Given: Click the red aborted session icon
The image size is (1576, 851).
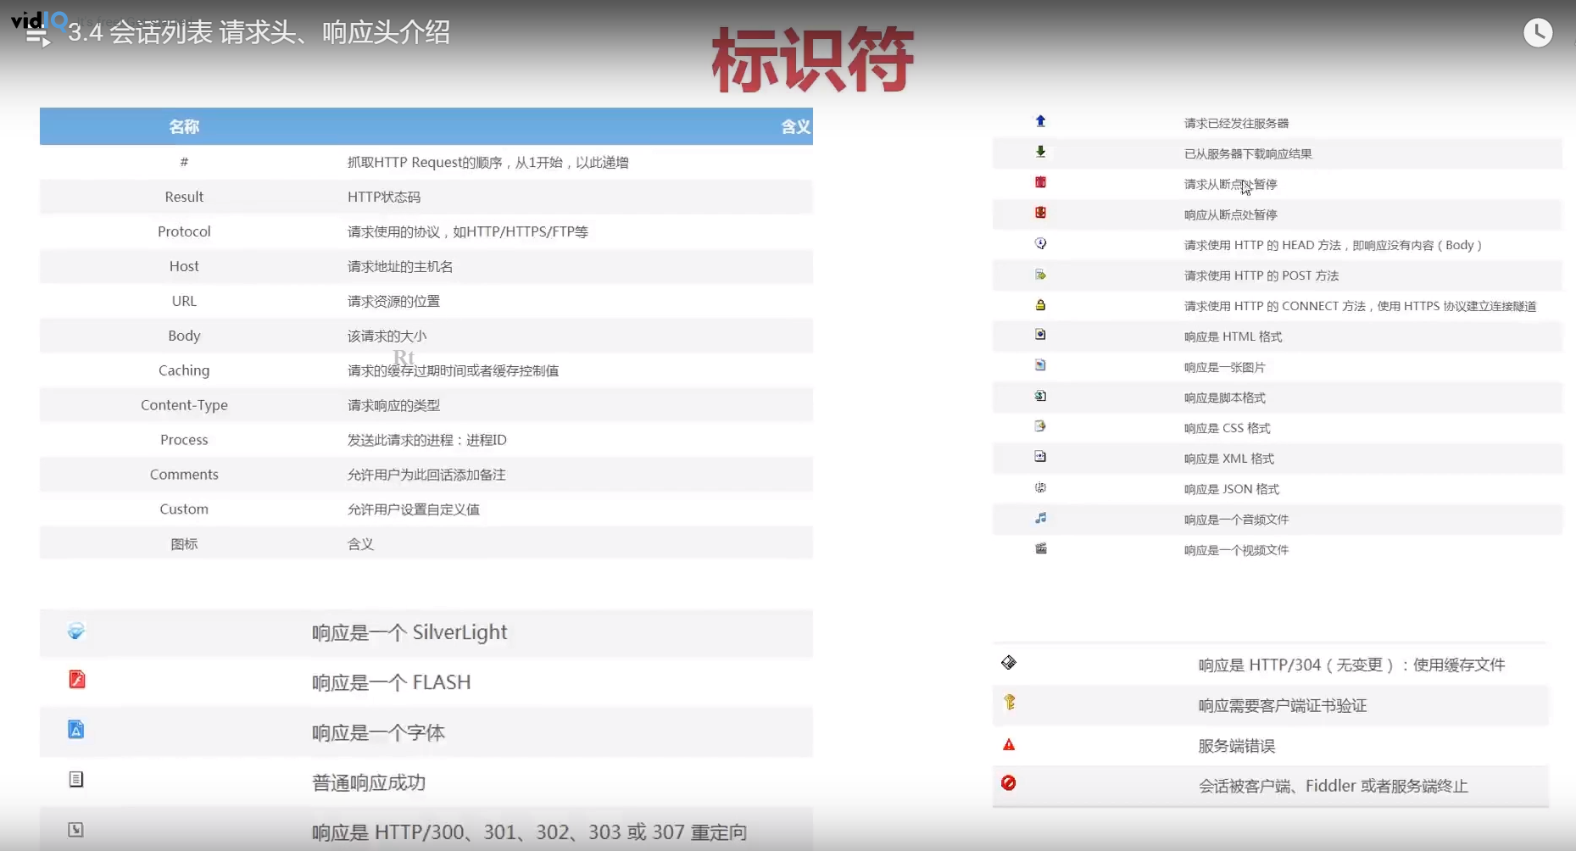Looking at the screenshot, I should [1009, 783].
